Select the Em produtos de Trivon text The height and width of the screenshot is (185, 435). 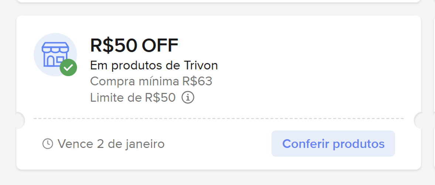pos(154,65)
